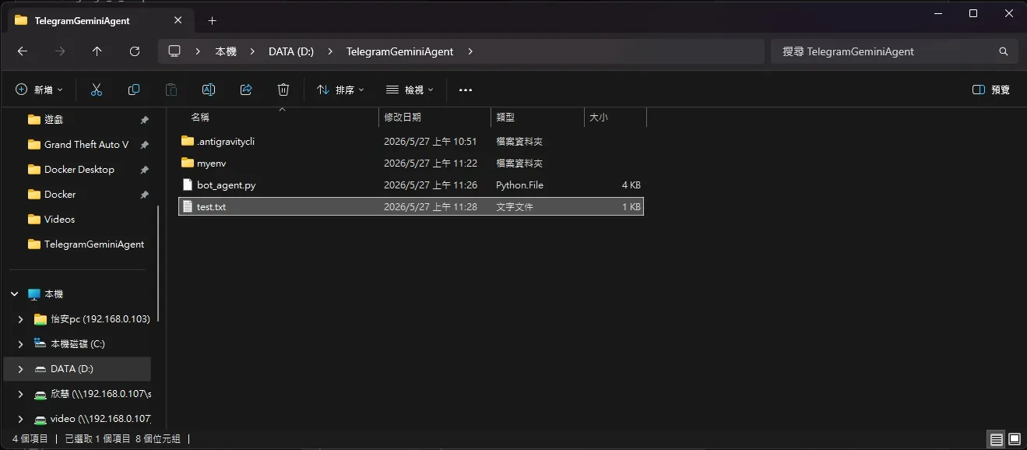Open the 檢視 View dropdown
The image size is (1027, 450).
click(x=410, y=90)
